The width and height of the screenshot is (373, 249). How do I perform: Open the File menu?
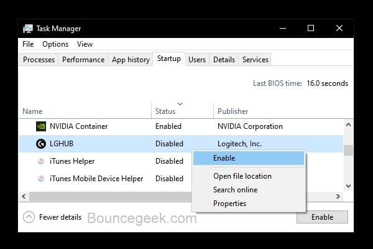pos(28,44)
